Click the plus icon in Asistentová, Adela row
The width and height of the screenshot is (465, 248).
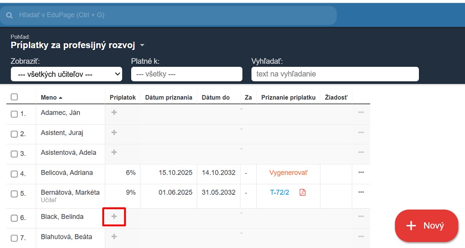click(114, 153)
